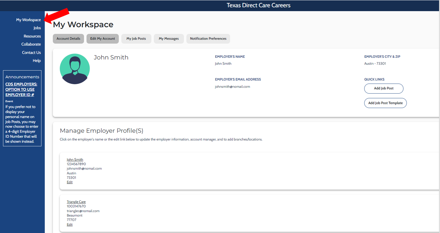The height and width of the screenshot is (233, 440).
Task: Open the Edit My Account tab
Action: point(103,39)
